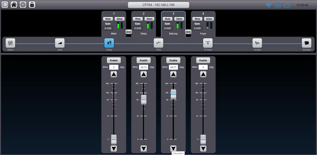The image size is (317, 155).
Task: Decrease channel 3 delay with down arrow
Action: (x=173, y=149)
